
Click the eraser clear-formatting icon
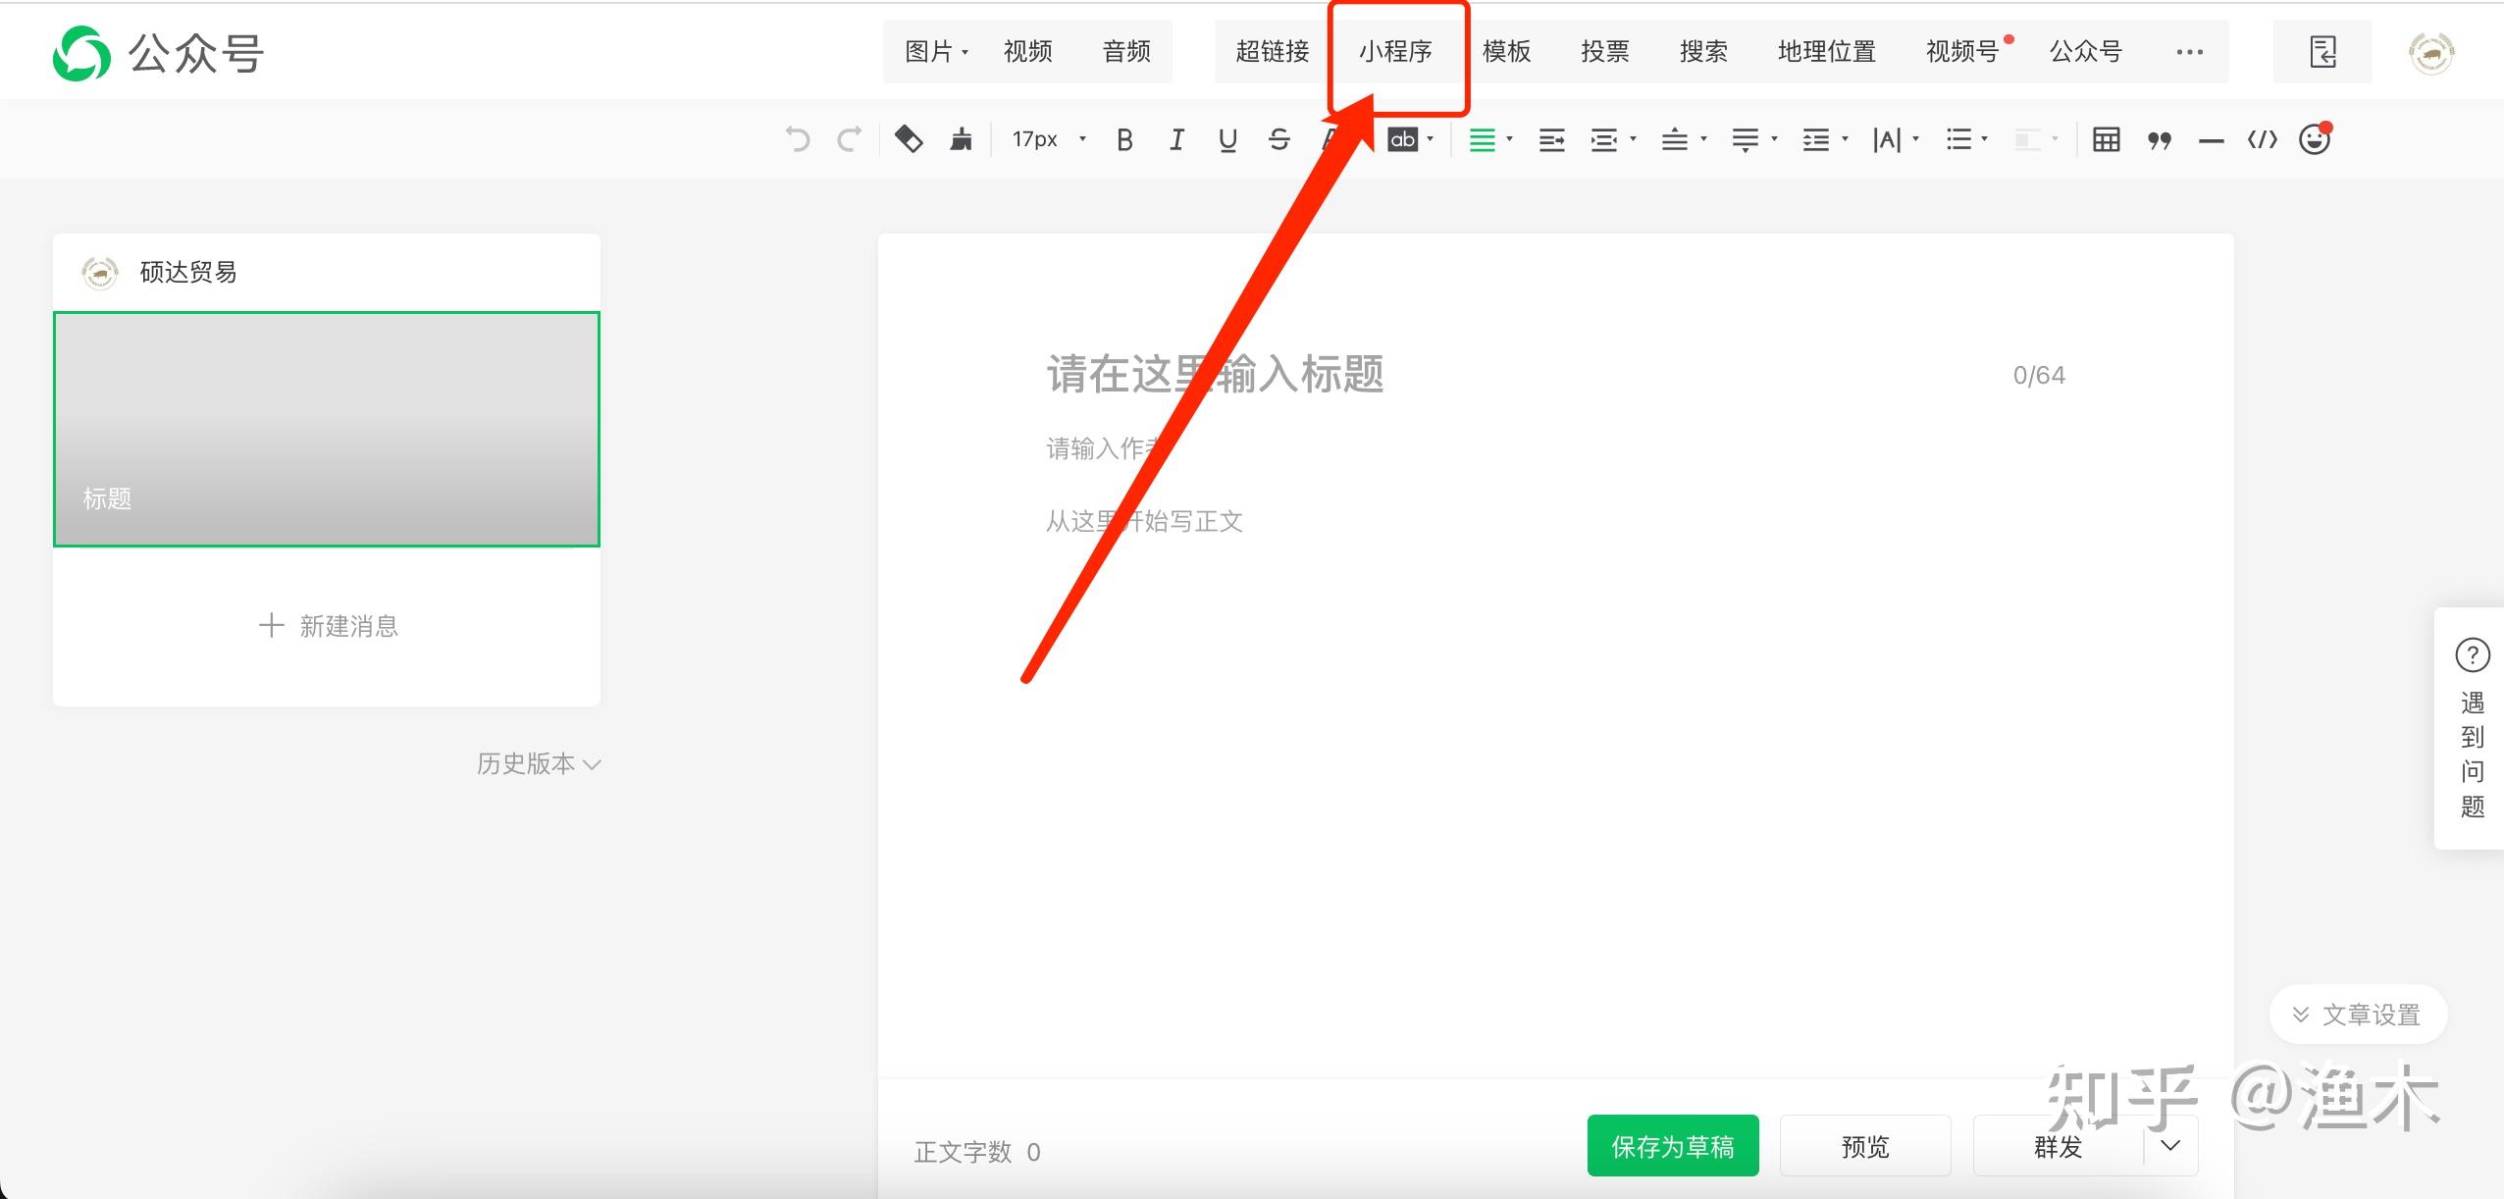pos(909,139)
